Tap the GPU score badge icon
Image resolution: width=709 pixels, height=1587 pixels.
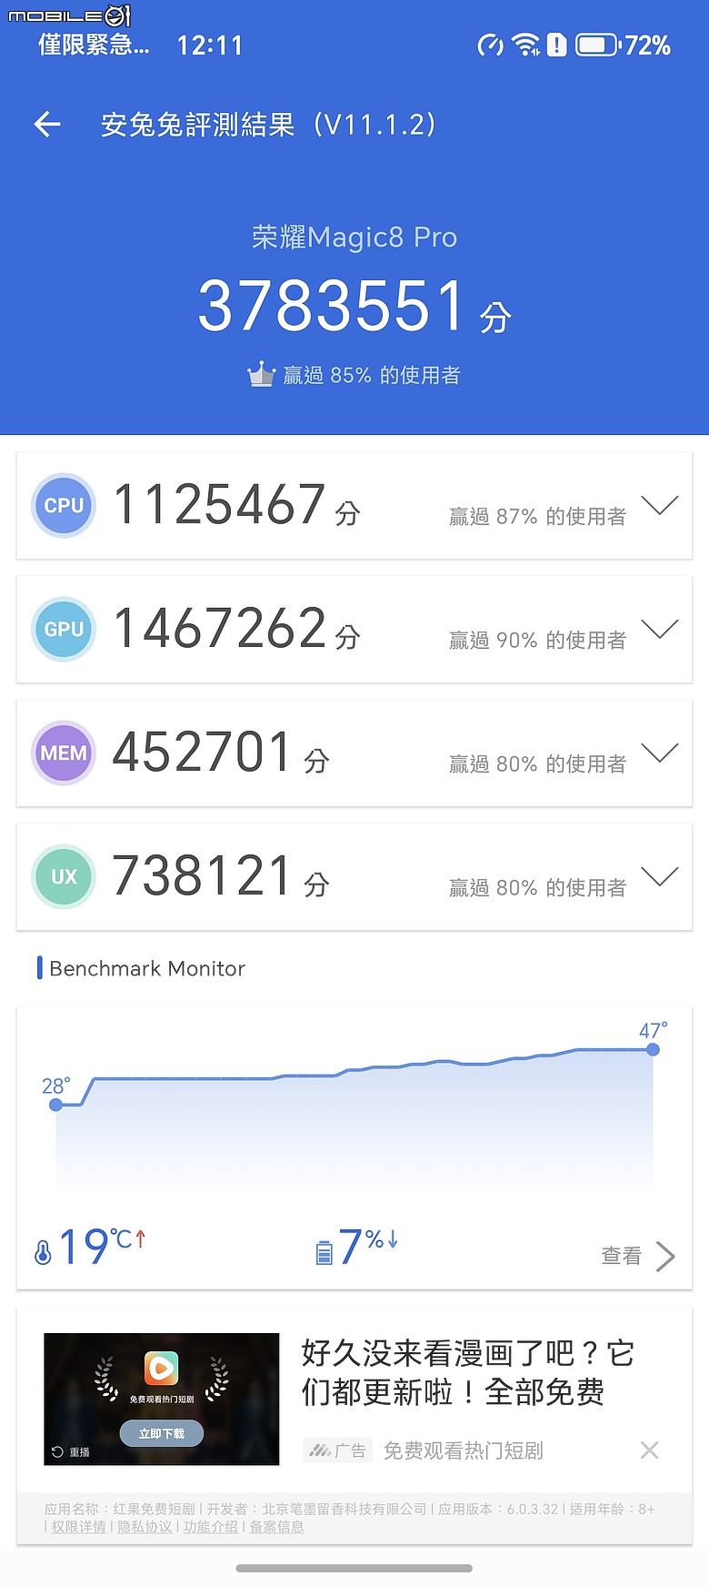(x=64, y=630)
